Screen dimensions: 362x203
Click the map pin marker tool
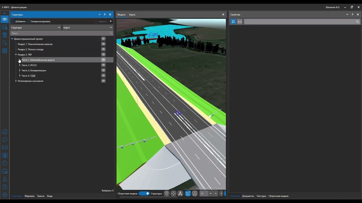click(167, 193)
